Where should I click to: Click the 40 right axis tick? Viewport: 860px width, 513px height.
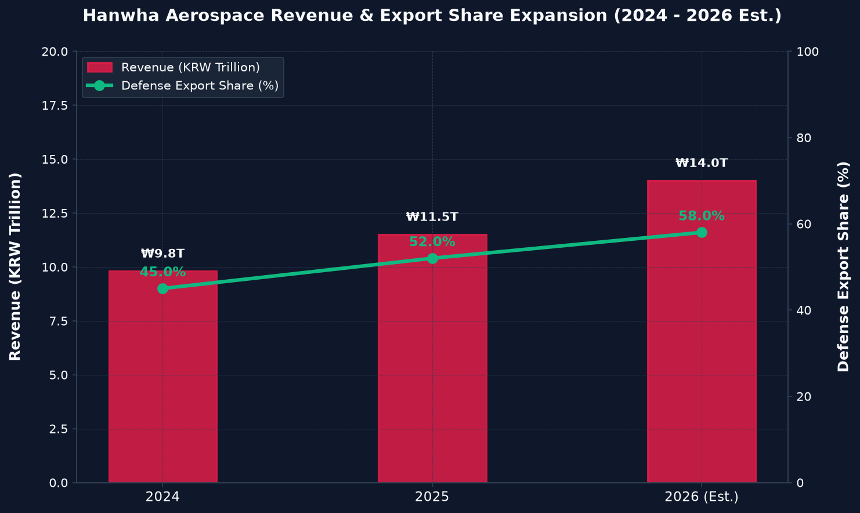(804, 310)
